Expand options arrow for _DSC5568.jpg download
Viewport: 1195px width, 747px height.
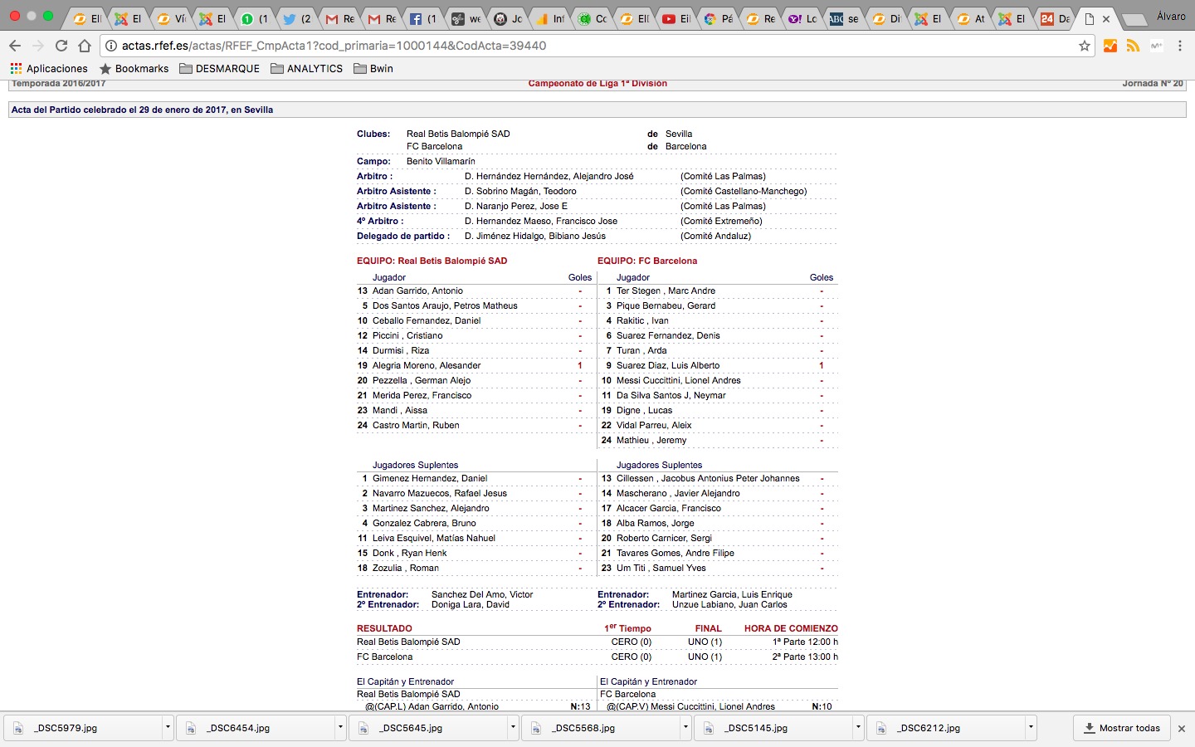click(685, 728)
